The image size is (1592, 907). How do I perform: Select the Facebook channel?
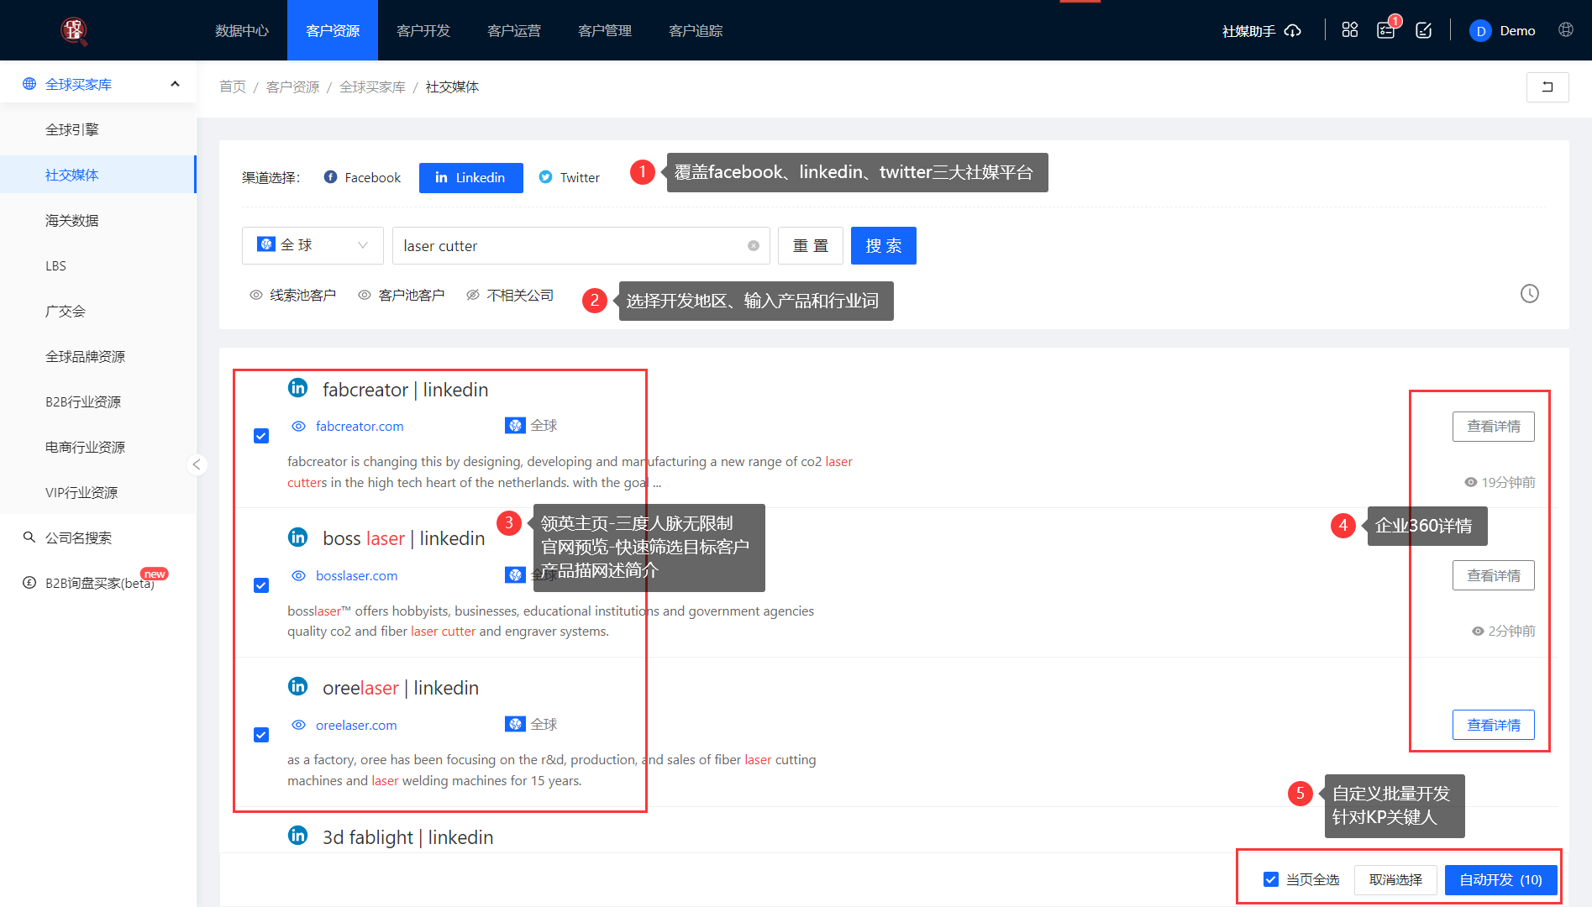(362, 177)
